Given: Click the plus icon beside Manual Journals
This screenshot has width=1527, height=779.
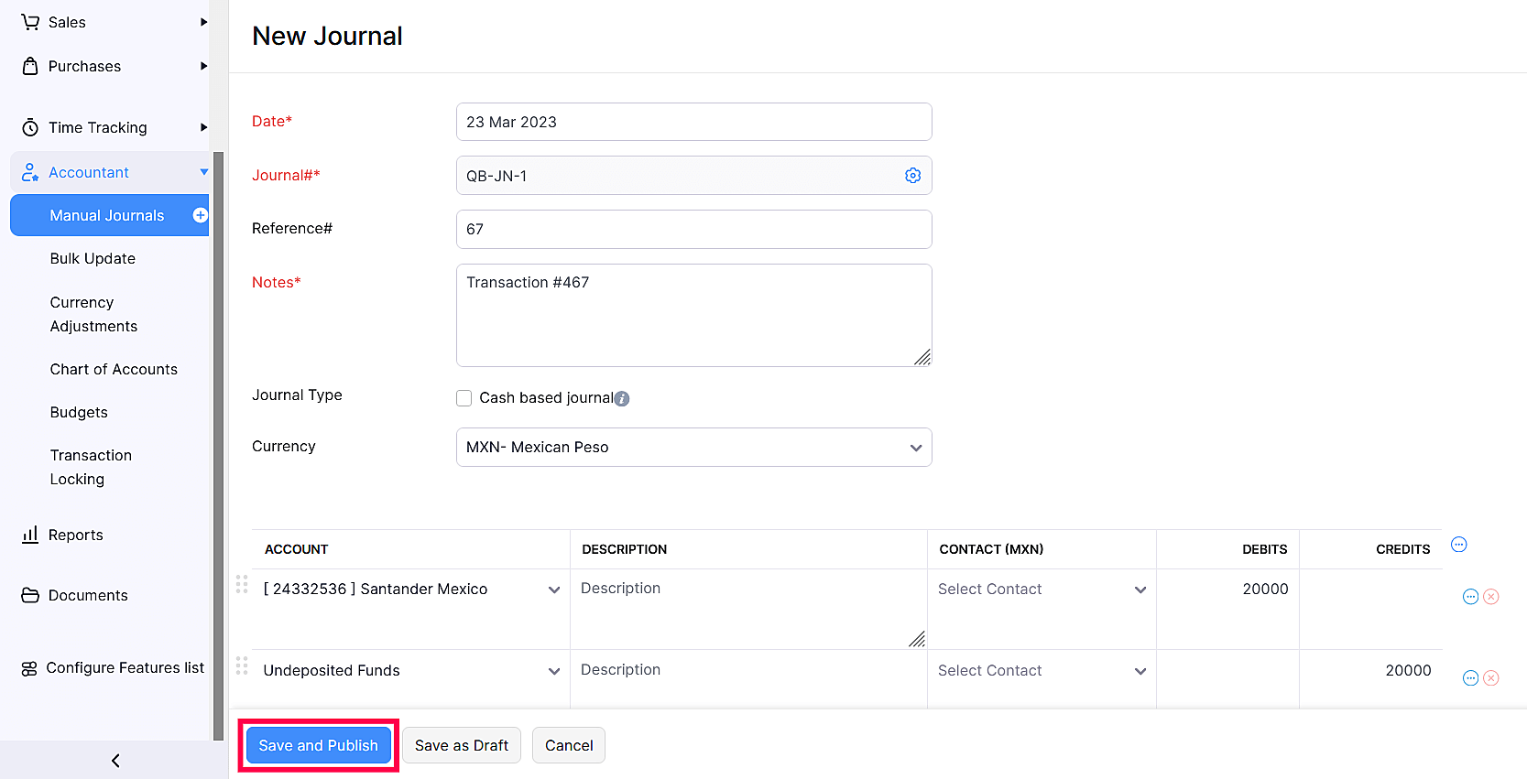Looking at the screenshot, I should [x=200, y=215].
